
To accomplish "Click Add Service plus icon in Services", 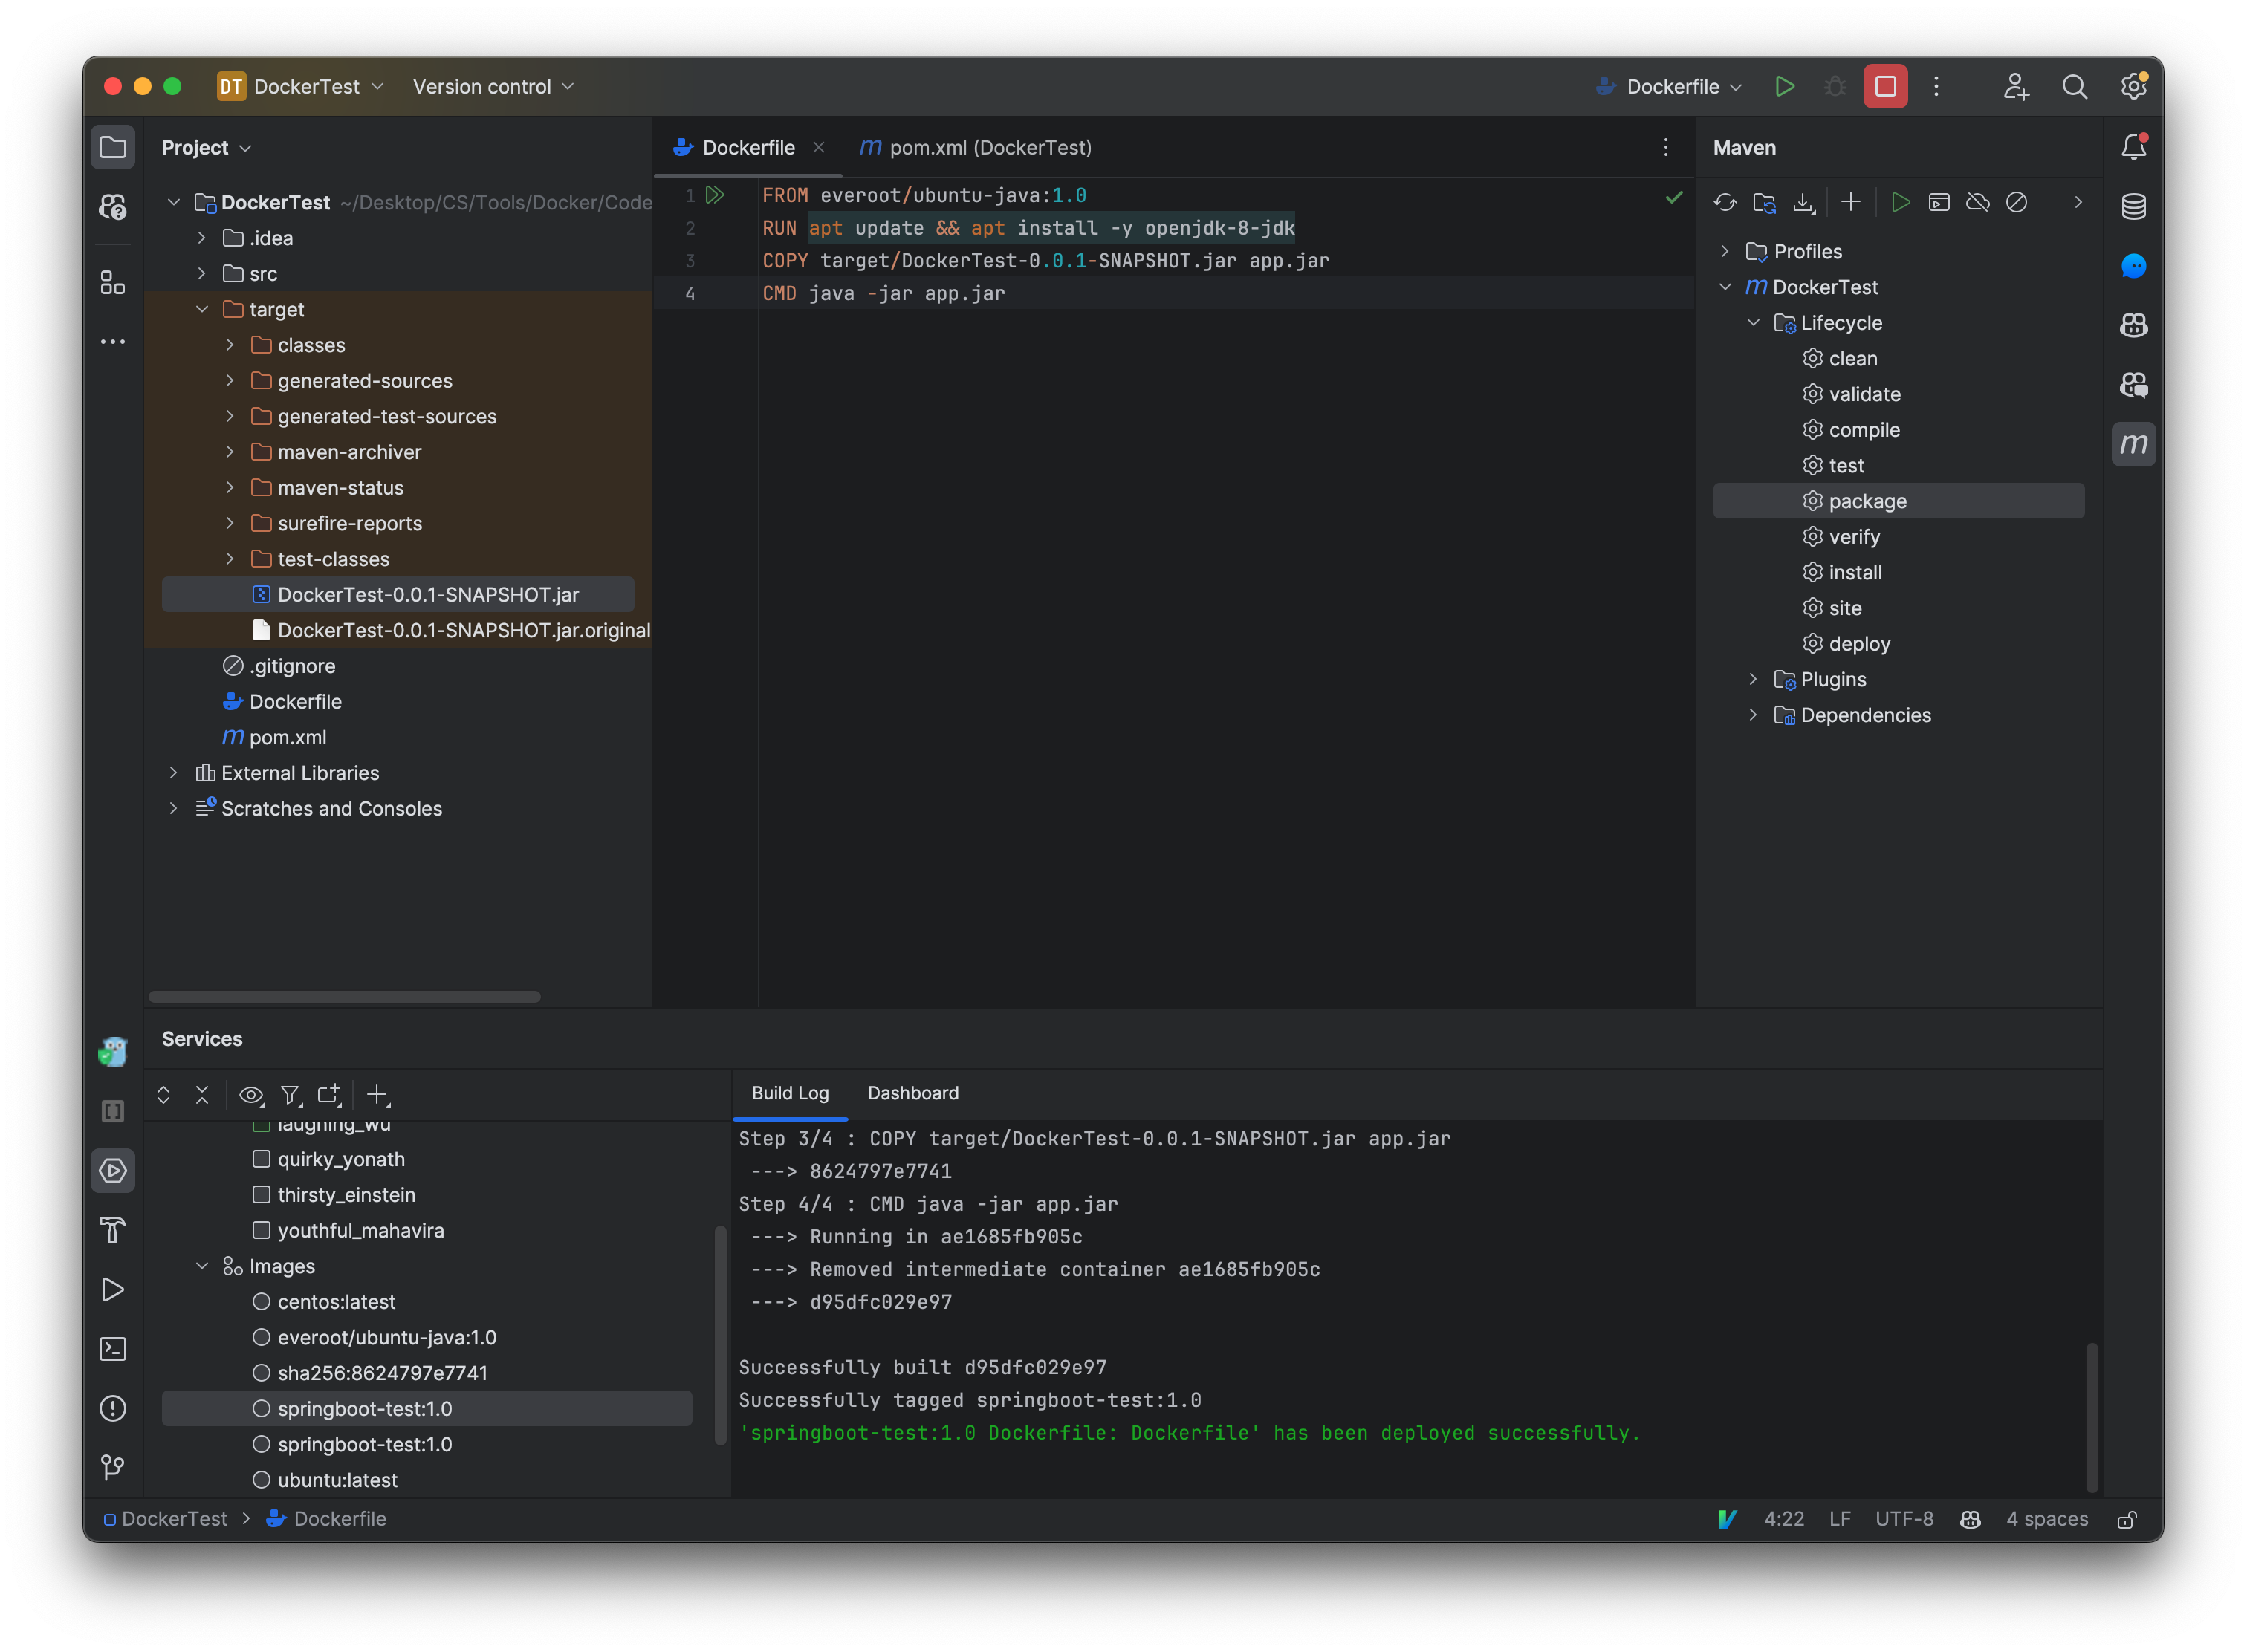I will (378, 1096).
